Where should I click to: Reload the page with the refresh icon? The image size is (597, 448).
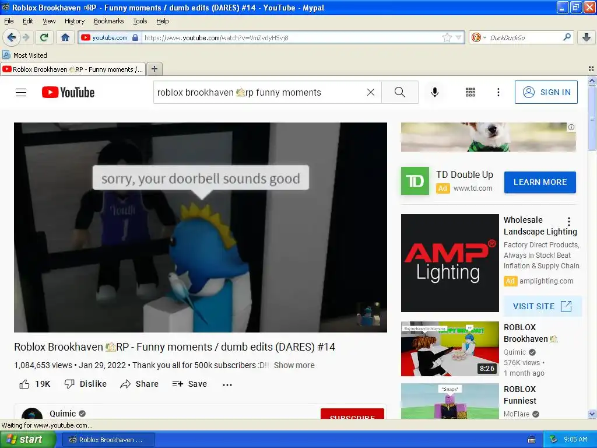click(44, 37)
